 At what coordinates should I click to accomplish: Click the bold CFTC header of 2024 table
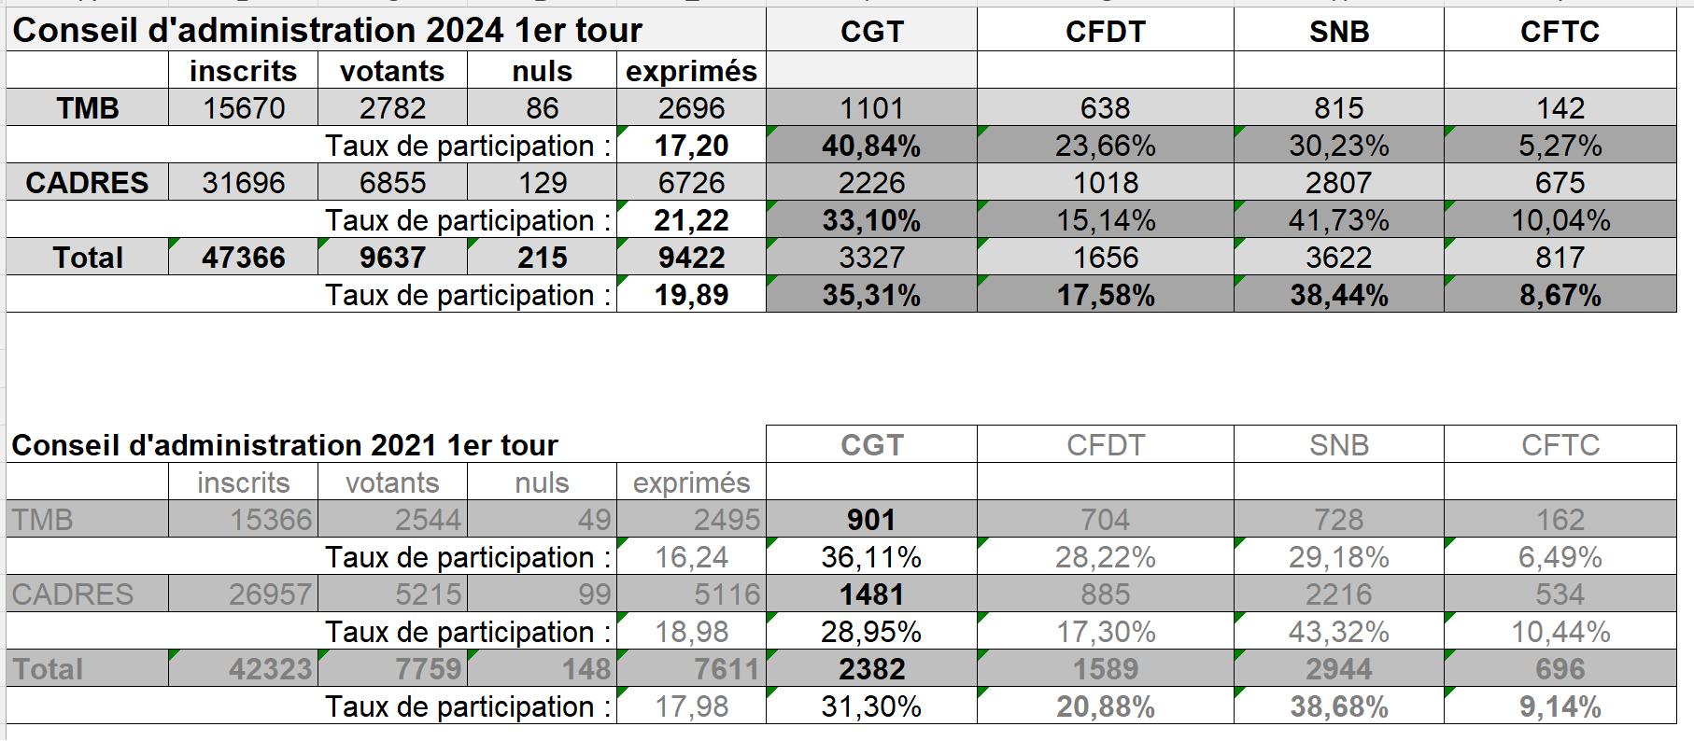[1560, 32]
